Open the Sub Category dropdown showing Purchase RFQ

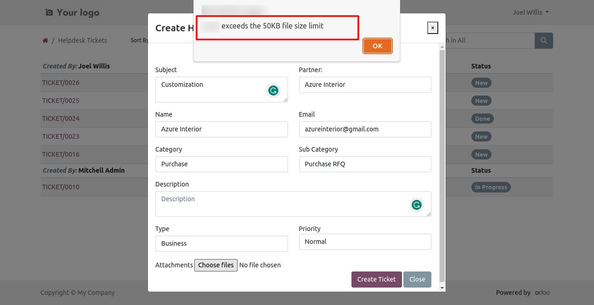tap(365, 164)
